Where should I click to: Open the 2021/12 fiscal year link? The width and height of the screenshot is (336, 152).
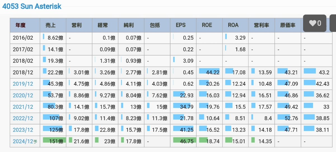click(x=23, y=107)
